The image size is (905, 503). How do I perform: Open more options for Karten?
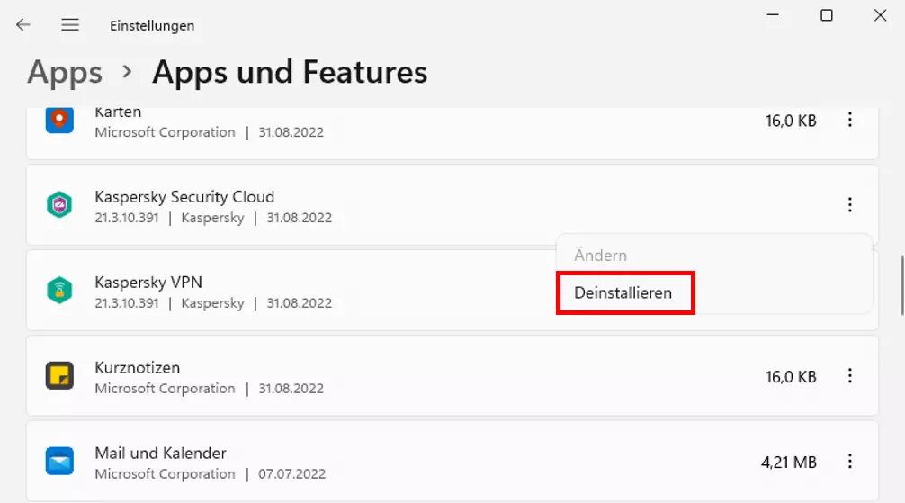point(849,120)
